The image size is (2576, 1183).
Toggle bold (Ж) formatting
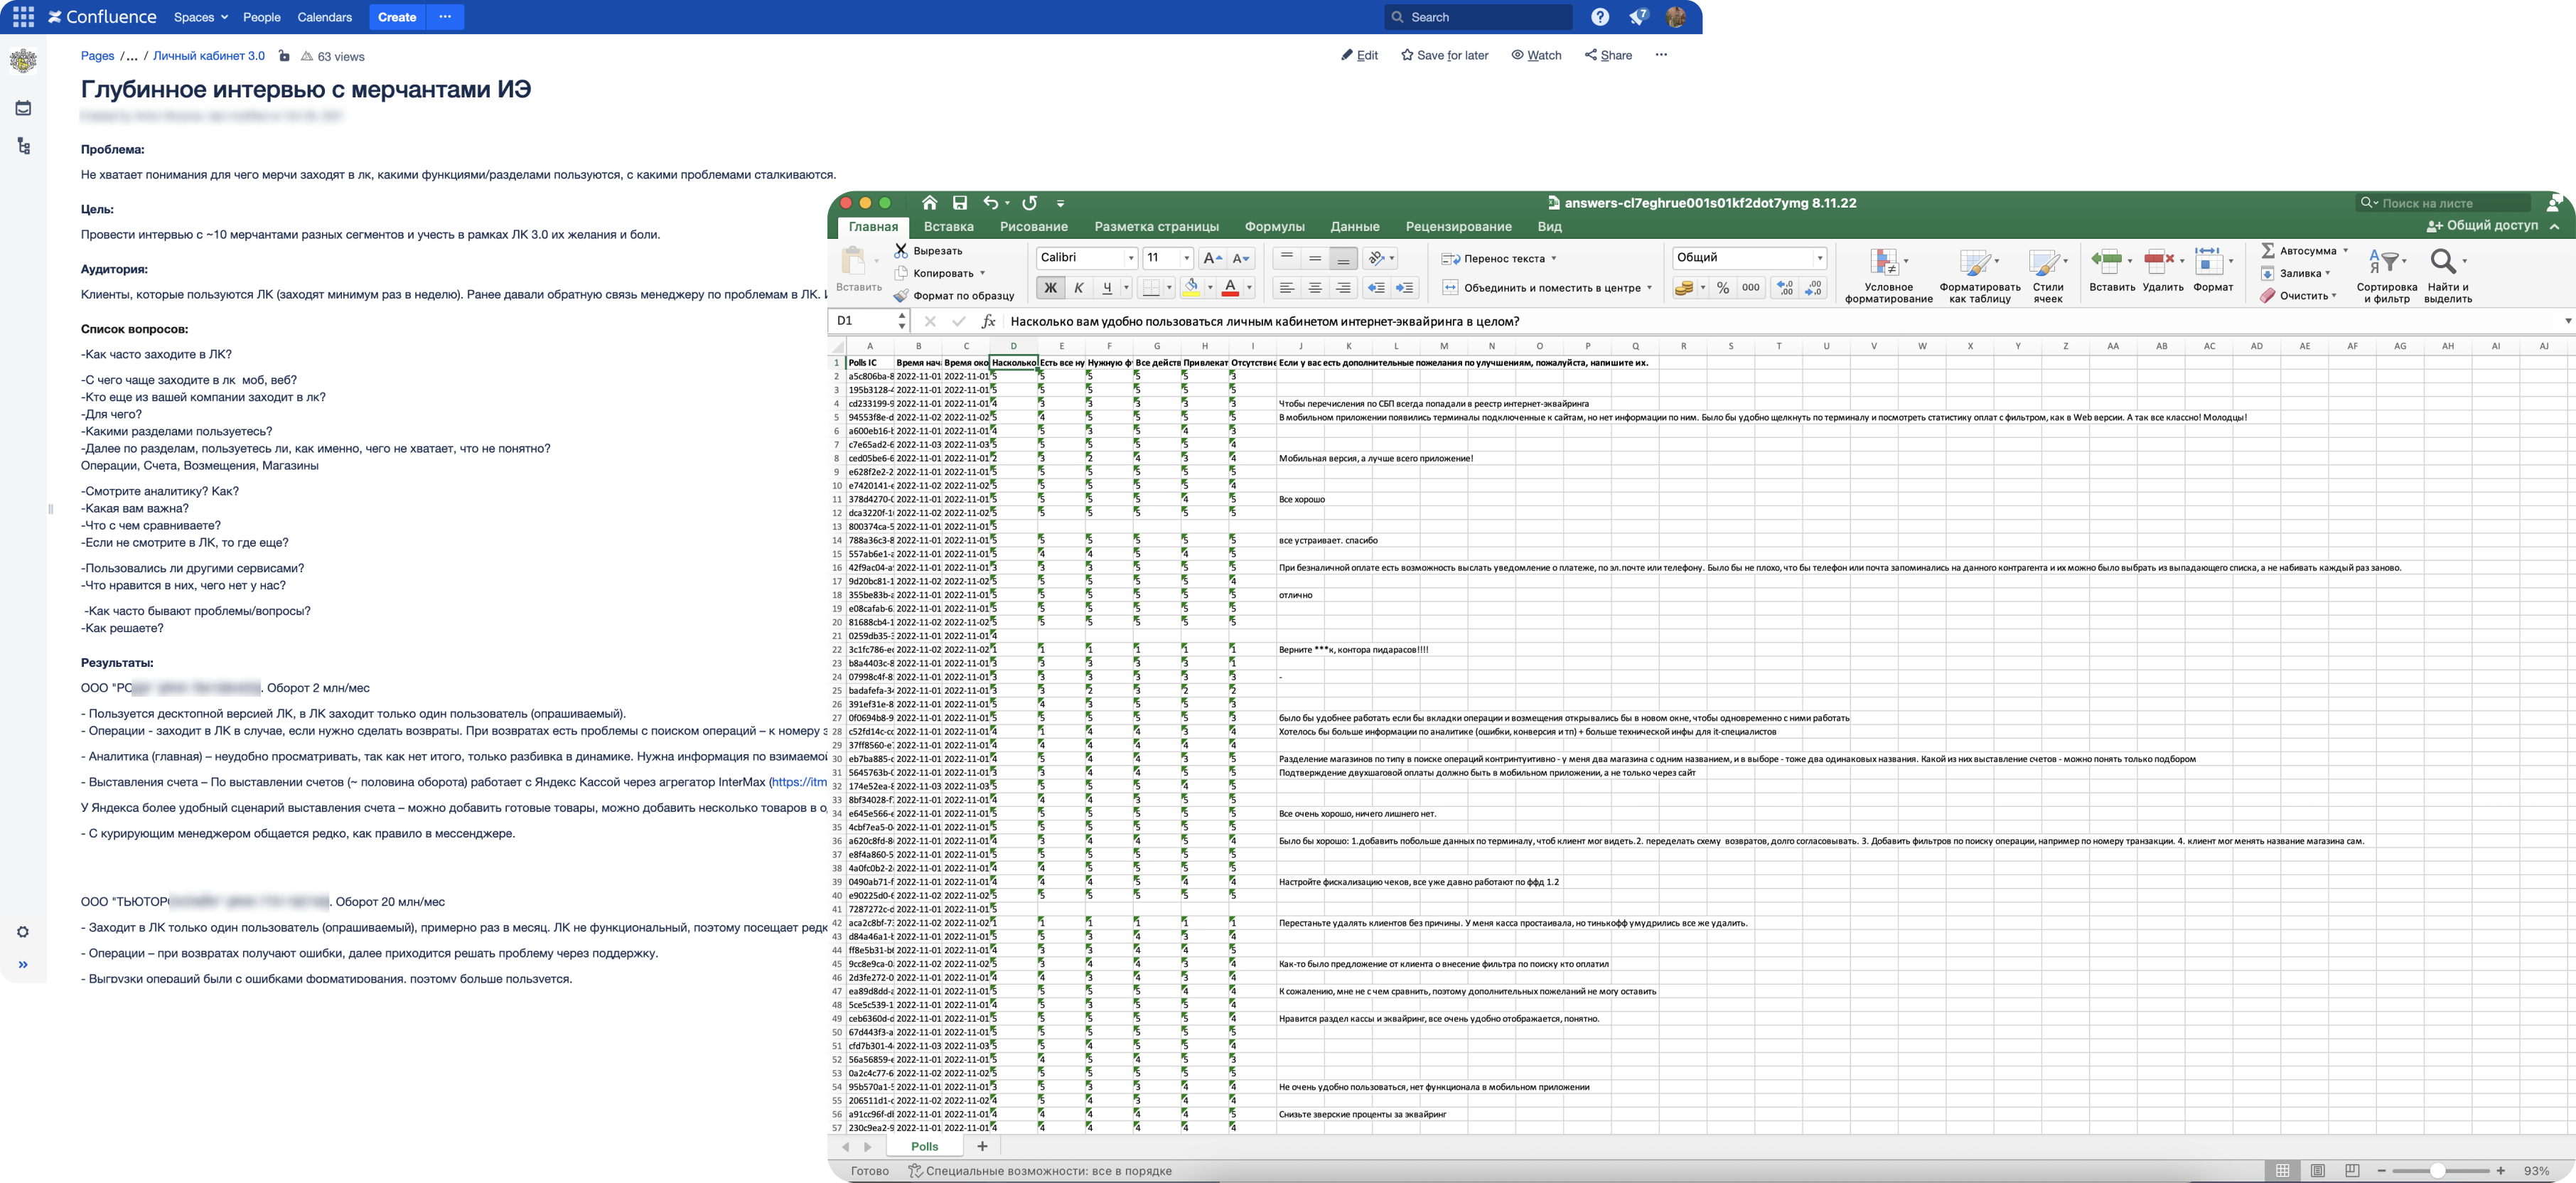(x=1050, y=288)
